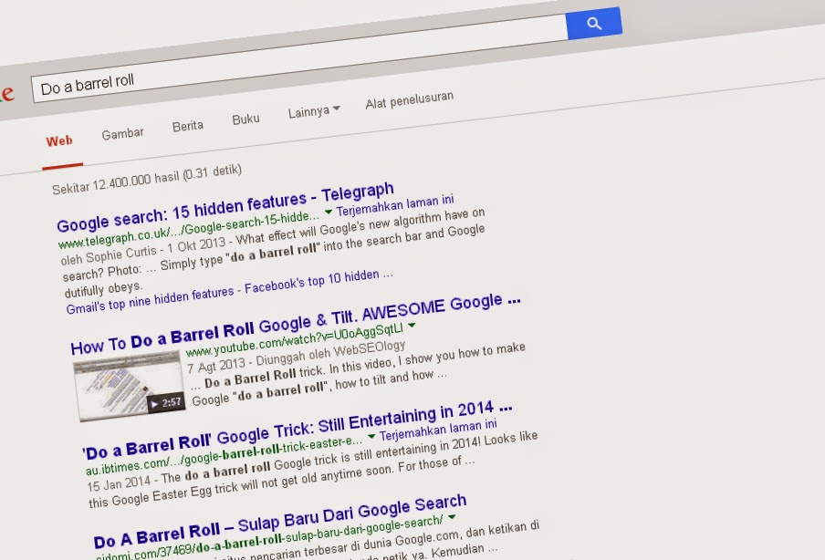Expand the arrow next to au.ibtimes.com URL
The height and width of the screenshot is (560, 825).
pyautogui.click(x=371, y=436)
